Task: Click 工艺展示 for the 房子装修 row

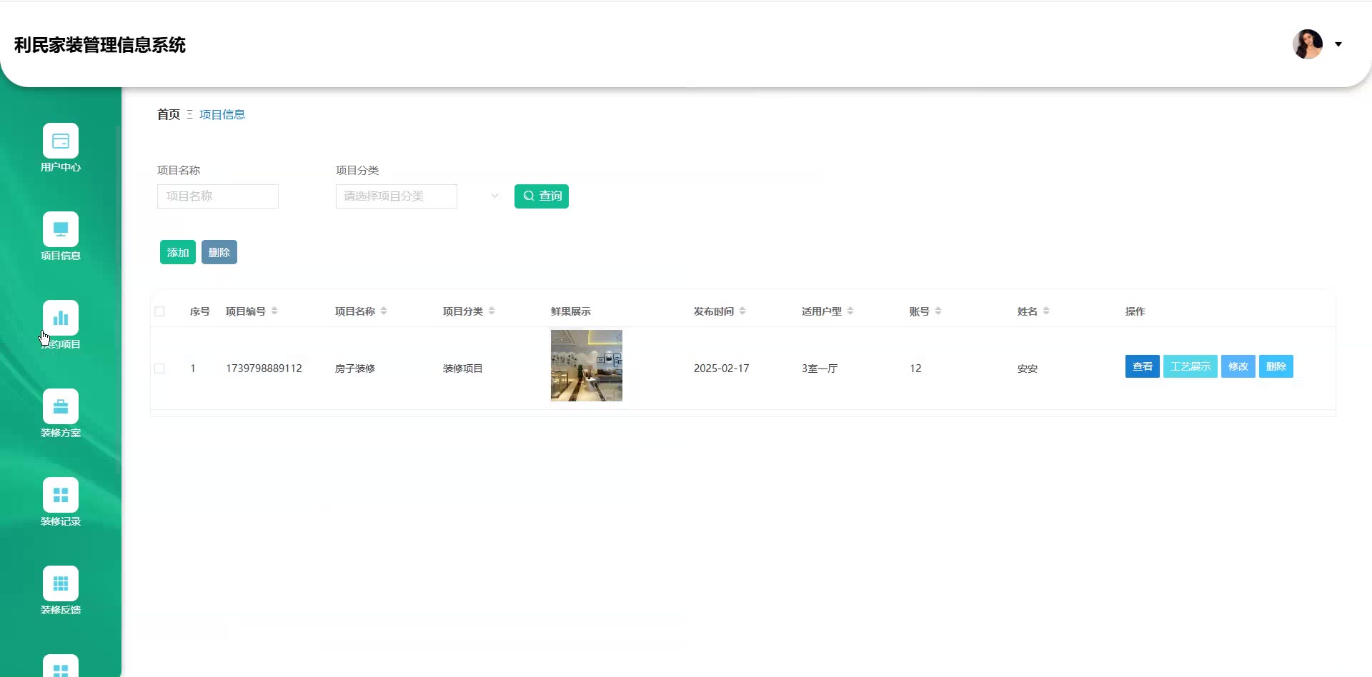Action: click(1190, 366)
